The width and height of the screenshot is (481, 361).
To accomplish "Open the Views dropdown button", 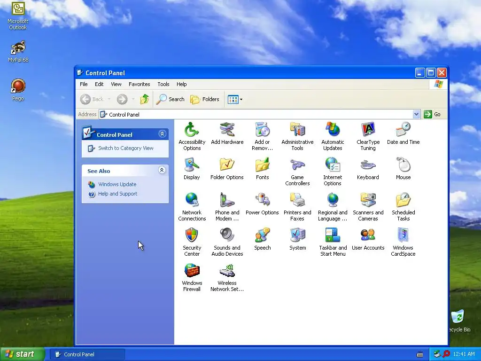I will 235,99.
